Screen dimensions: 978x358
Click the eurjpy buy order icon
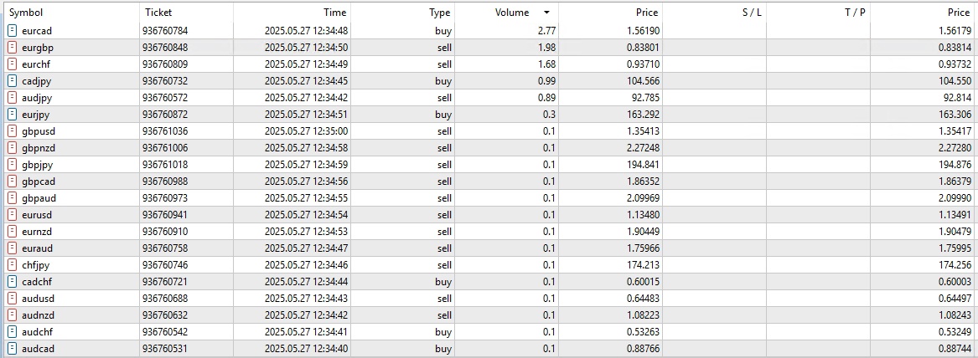(x=12, y=115)
